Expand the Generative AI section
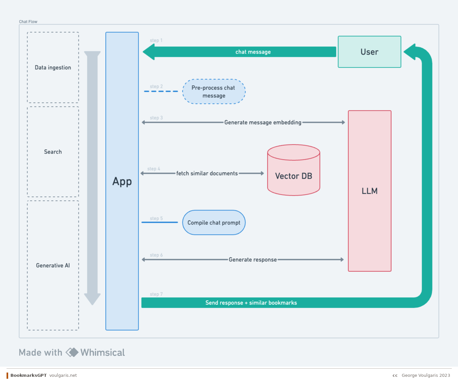The height and width of the screenshot is (383, 458). point(53,265)
